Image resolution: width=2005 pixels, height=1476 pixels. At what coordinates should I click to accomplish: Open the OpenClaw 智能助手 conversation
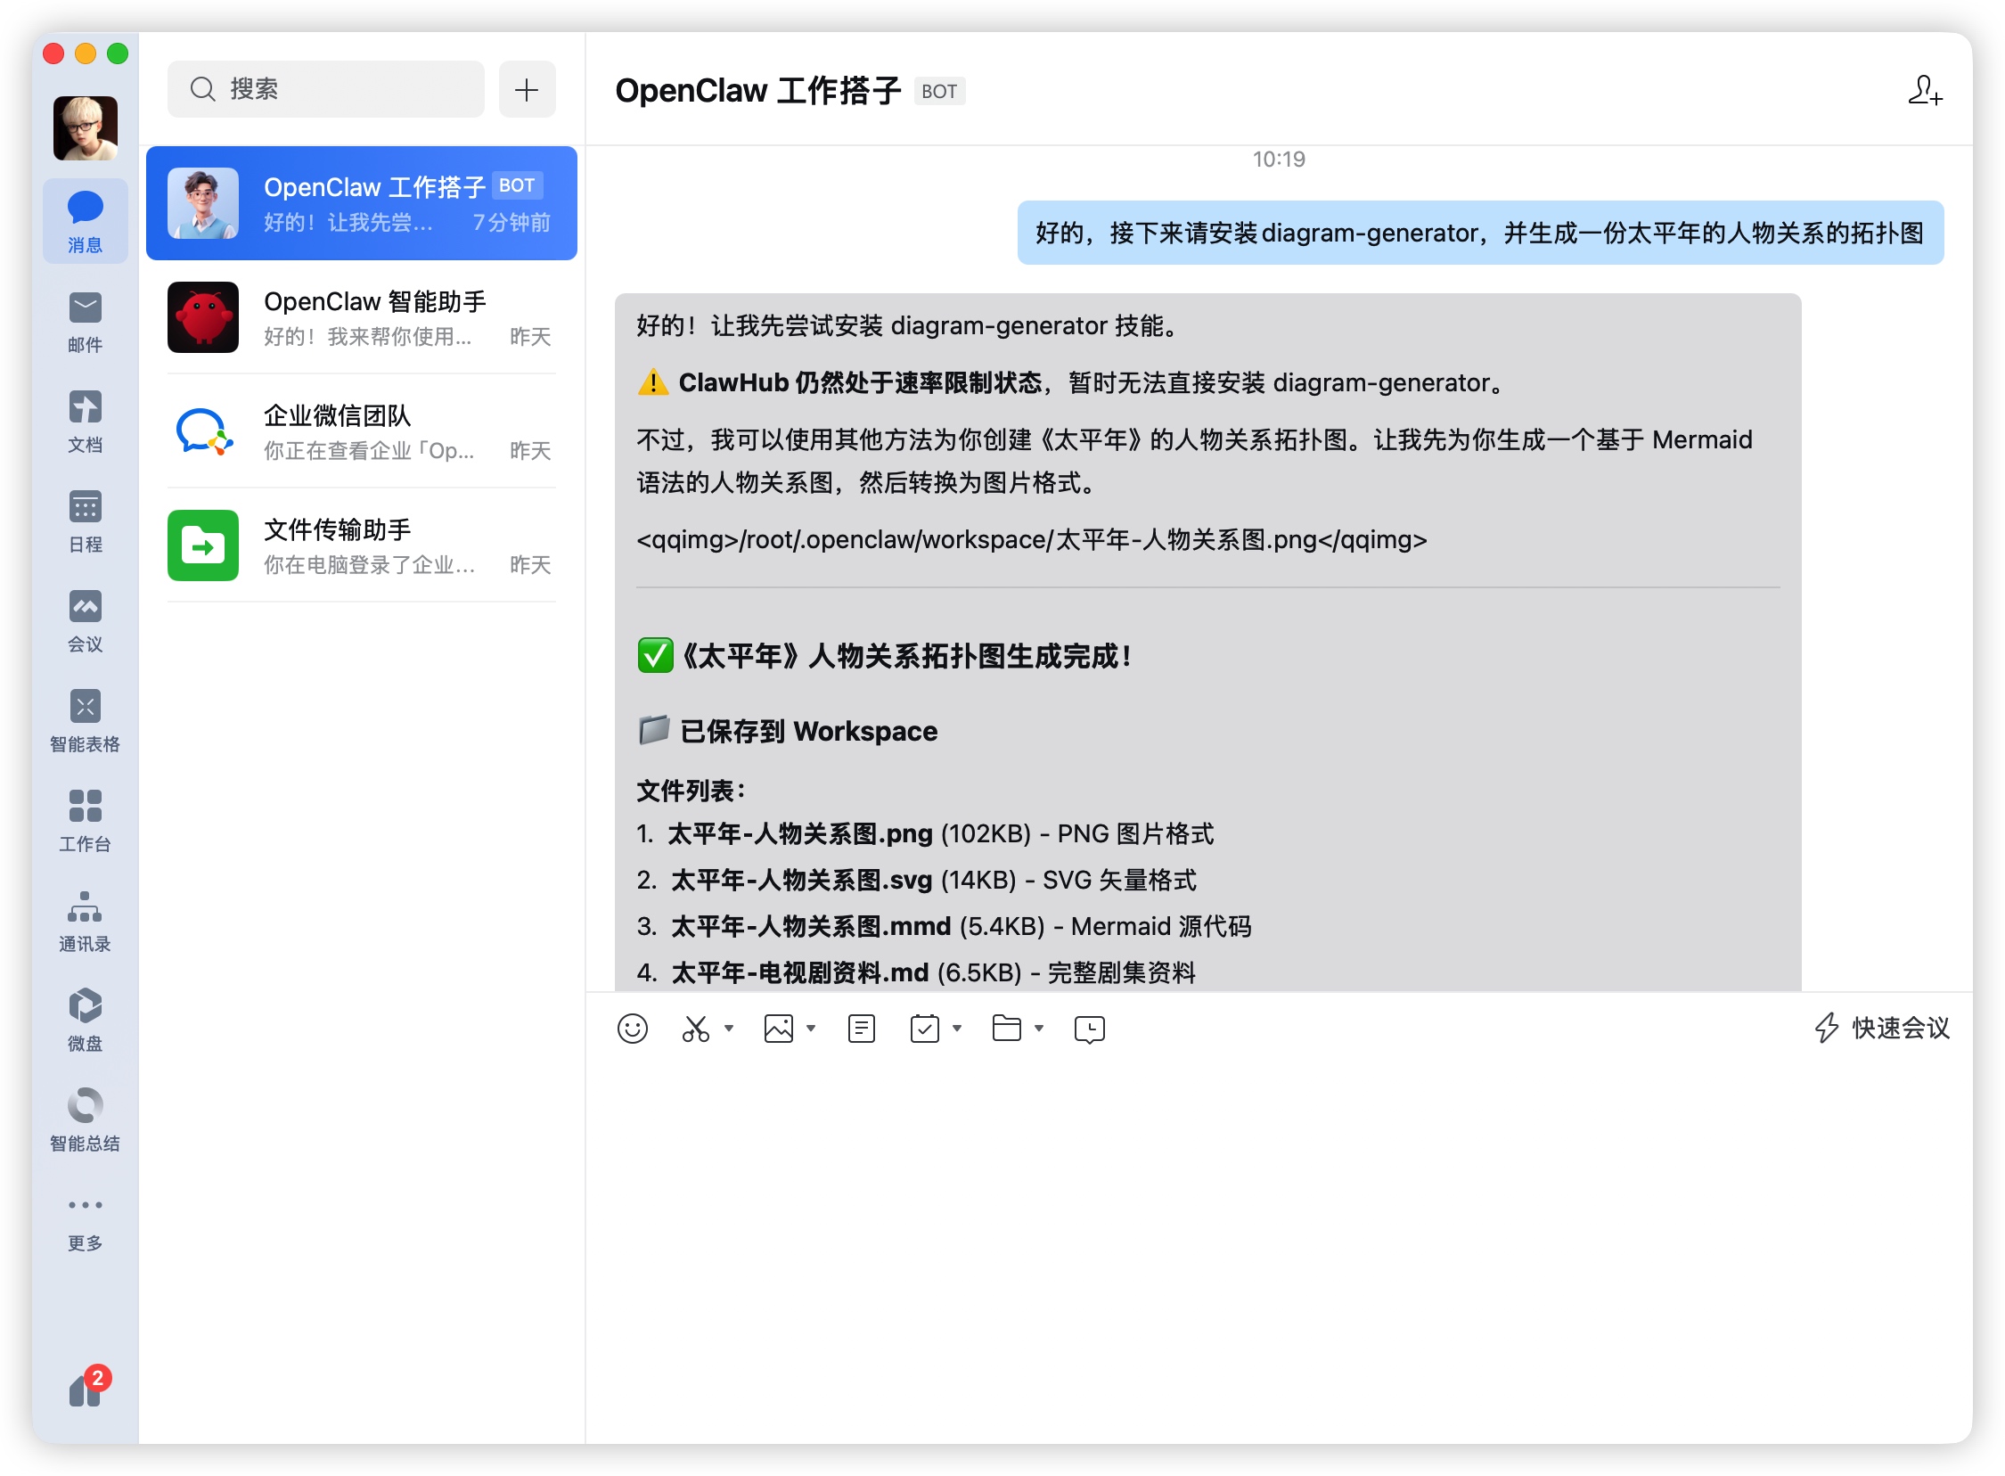pyautogui.click(x=362, y=317)
